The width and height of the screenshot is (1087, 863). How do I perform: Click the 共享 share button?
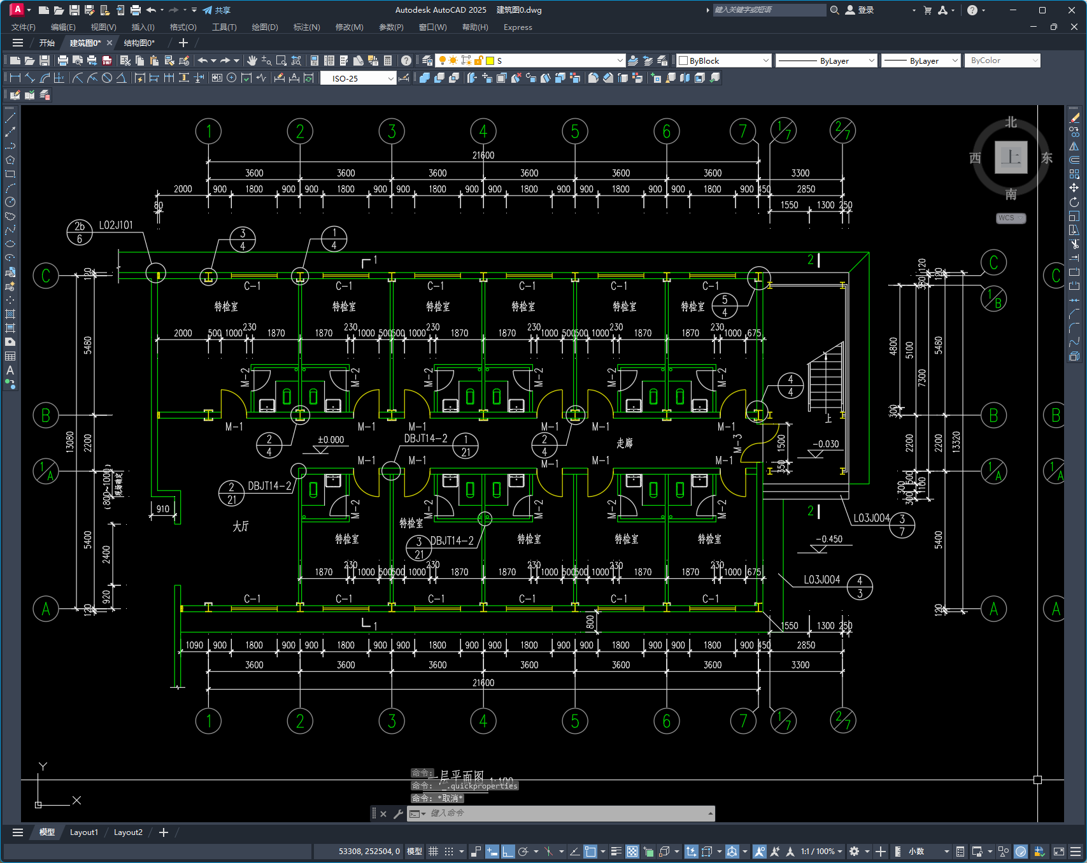pos(217,10)
